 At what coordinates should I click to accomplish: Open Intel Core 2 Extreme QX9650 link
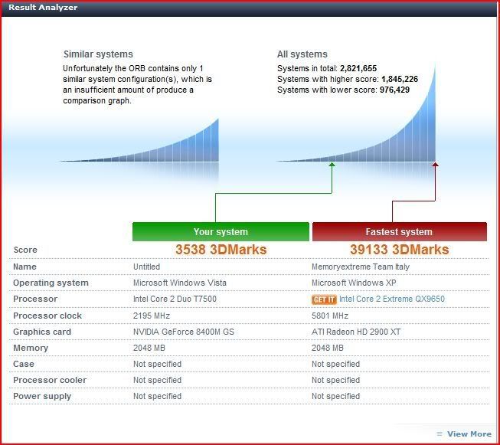pyautogui.click(x=391, y=299)
